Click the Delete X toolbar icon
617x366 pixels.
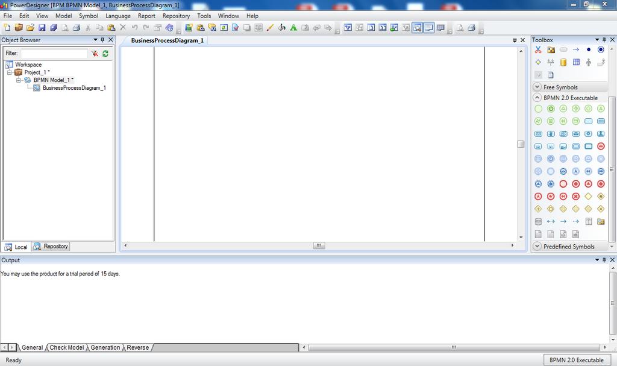(x=123, y=28)
